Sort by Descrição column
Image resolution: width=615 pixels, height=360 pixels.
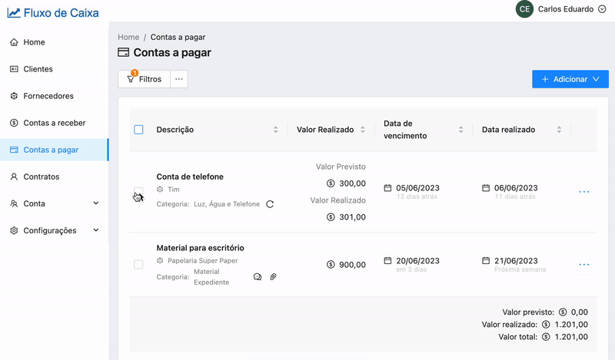click(276, 130)
